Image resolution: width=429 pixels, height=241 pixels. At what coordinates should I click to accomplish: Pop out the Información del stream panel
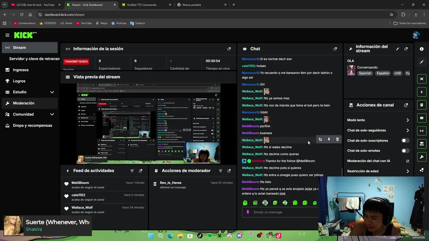pos(406,49)
